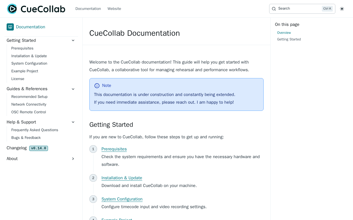Jump to Getting Started in page outline
The height and width of the screenshot is (220, 353).
[289, 39]
